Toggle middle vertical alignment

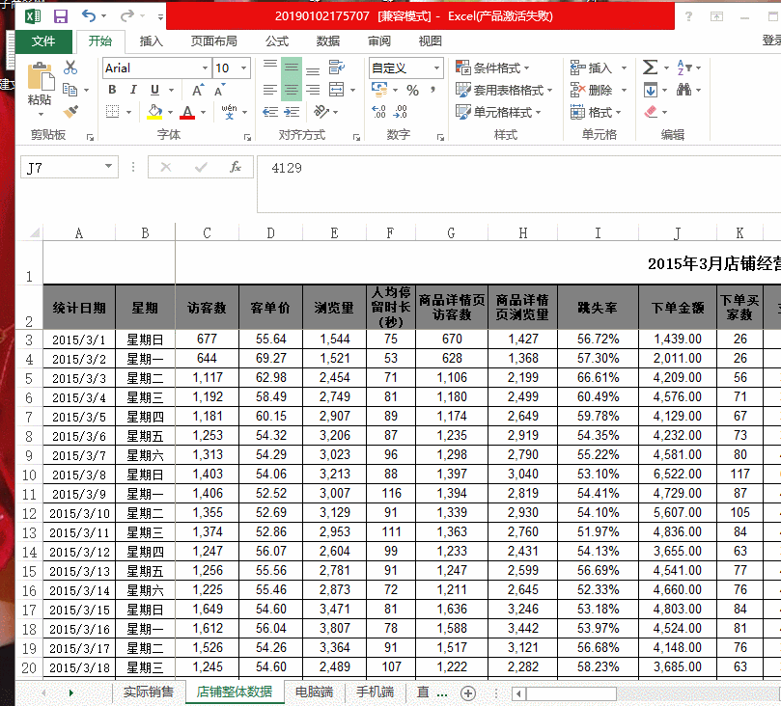(x=292, y=68)
